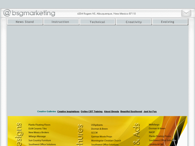Select NAOP
This screenshot has width=195, height=146.
click(152, 132)
